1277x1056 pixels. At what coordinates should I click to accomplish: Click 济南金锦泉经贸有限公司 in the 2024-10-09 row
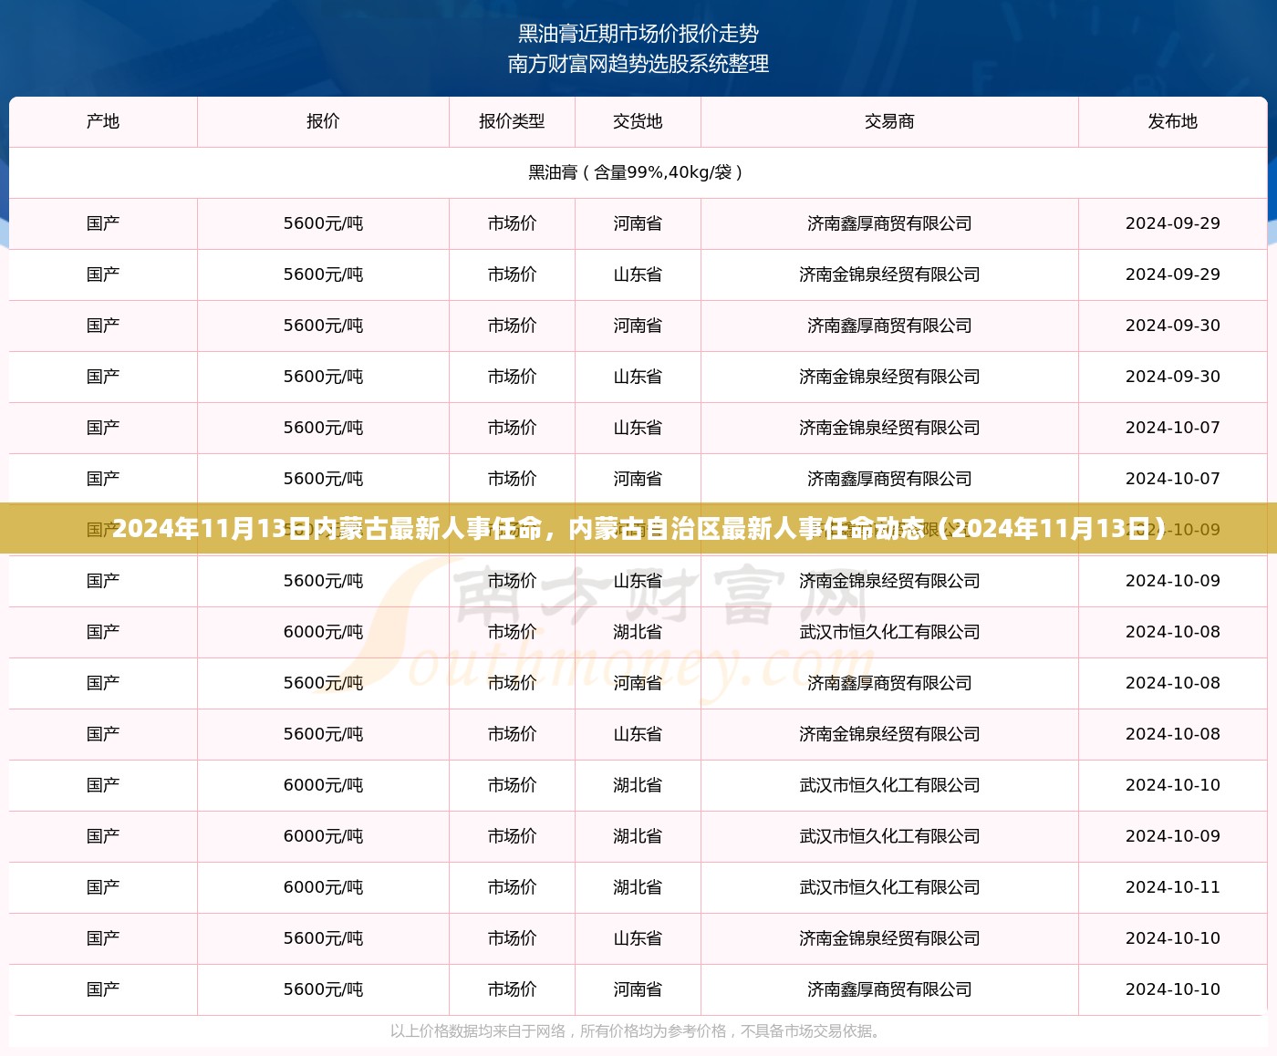coord(889,581)
